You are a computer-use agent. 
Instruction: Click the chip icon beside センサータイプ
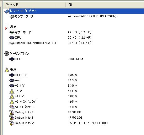click(x=12, y=17)
